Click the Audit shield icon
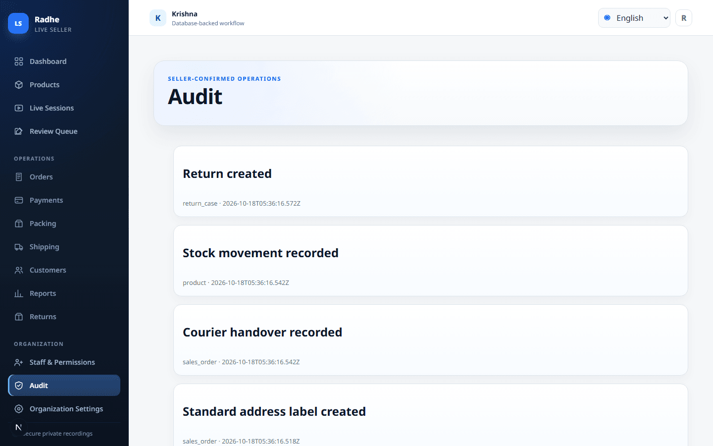 click(x=19, y=386)
